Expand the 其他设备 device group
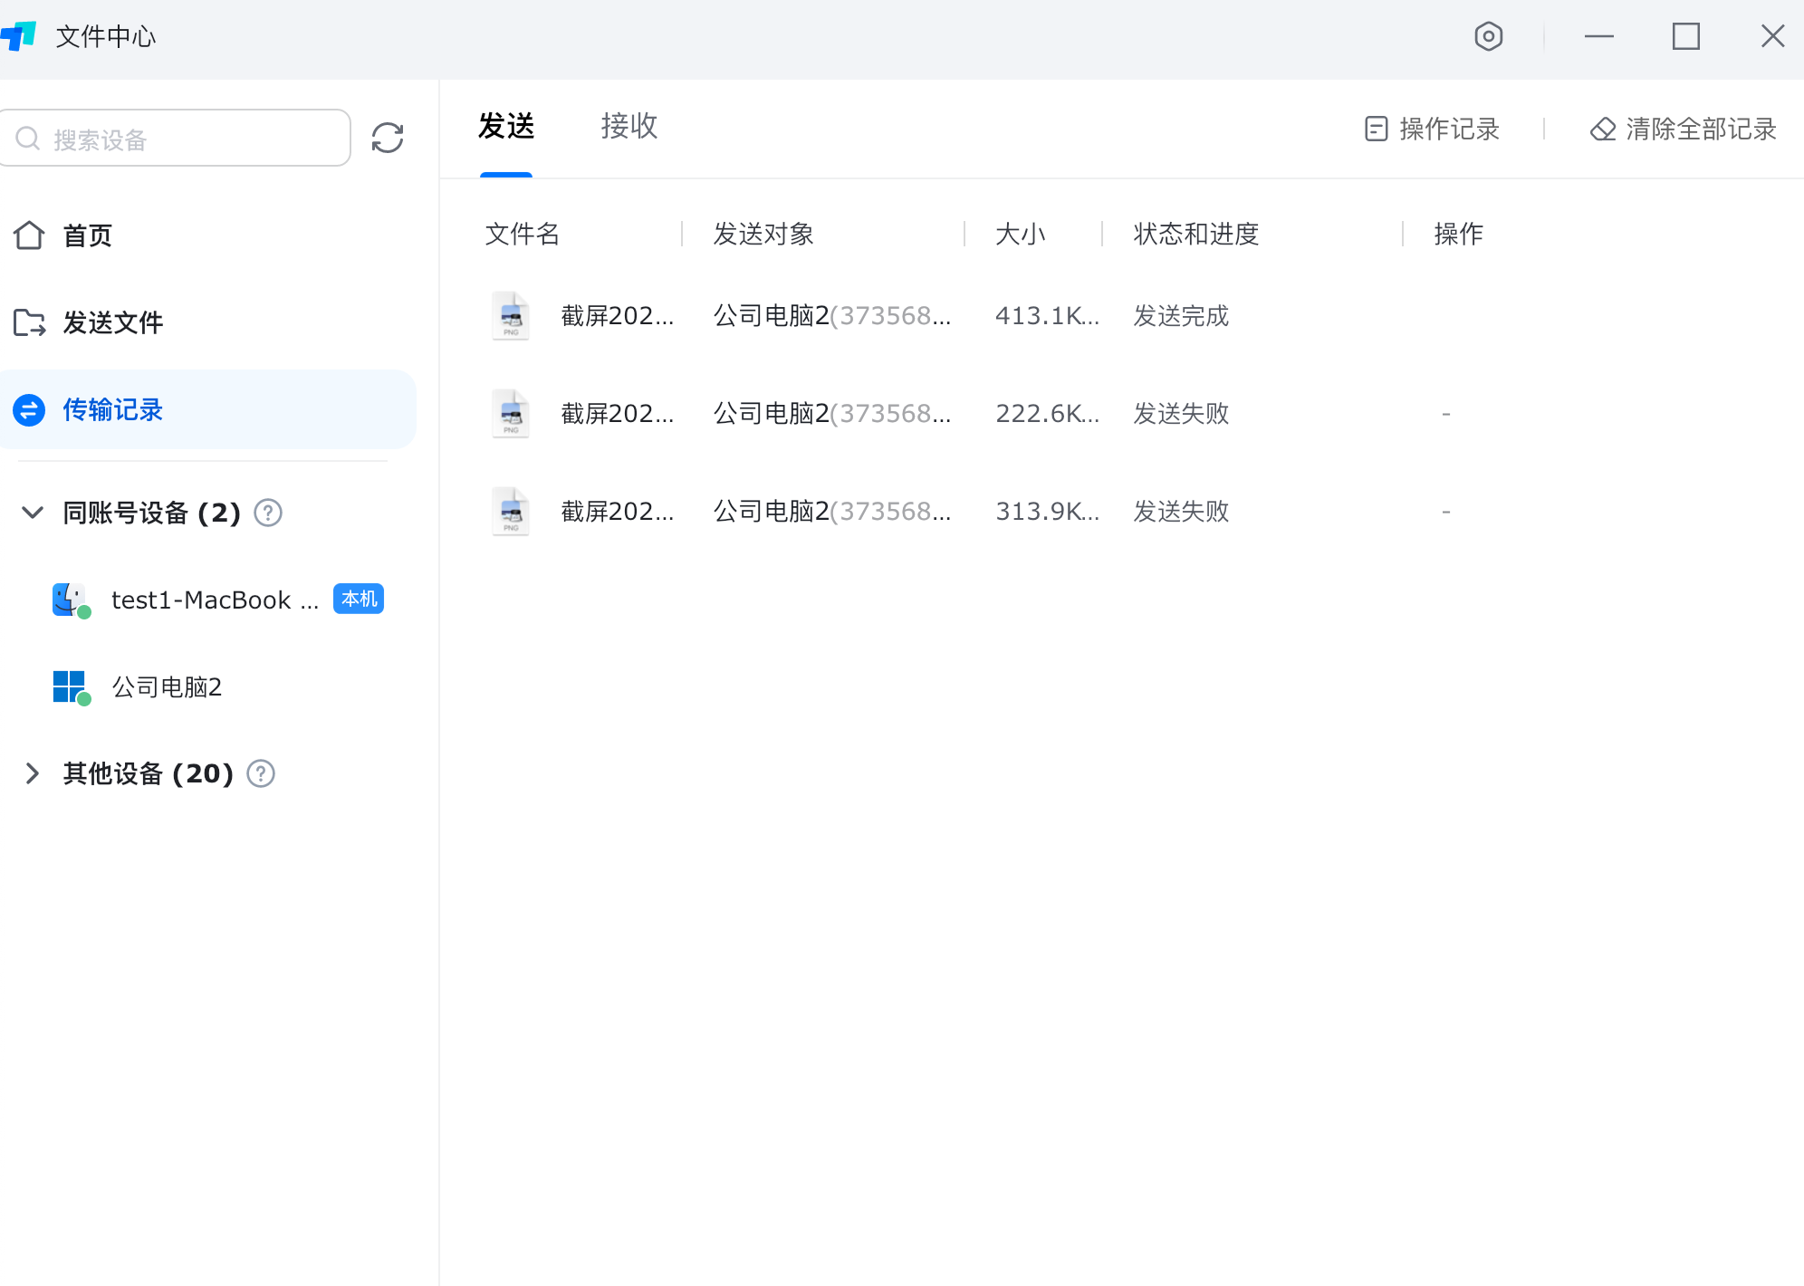1804x1286 pixels. pos(32,773)
